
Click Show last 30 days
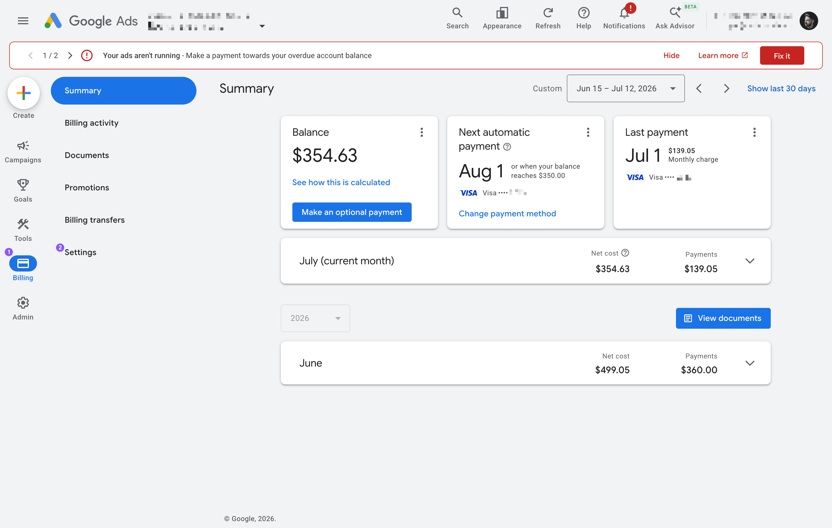(x=781, y=88)
